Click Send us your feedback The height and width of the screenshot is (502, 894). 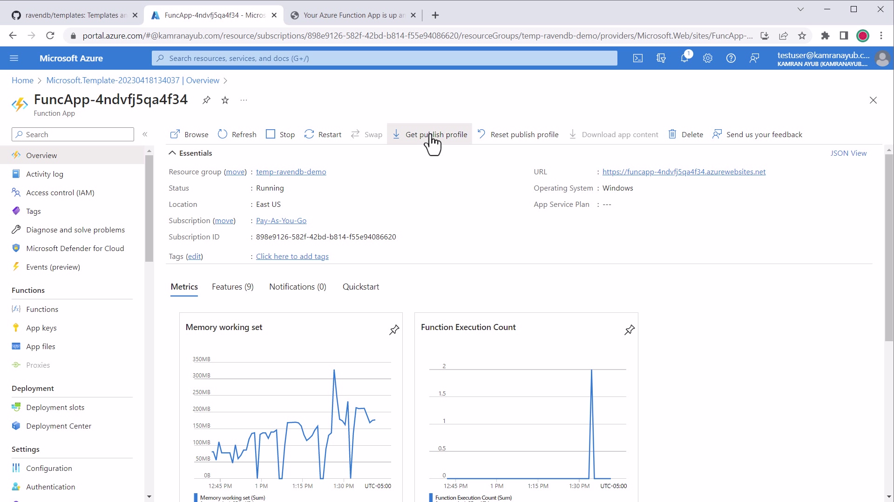[x=758, y=134]
